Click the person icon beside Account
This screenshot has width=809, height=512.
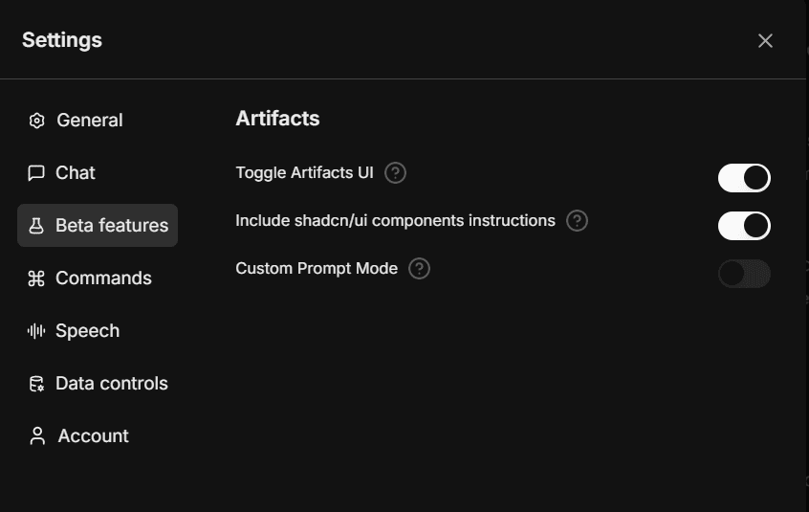click(x=37, y=436)
